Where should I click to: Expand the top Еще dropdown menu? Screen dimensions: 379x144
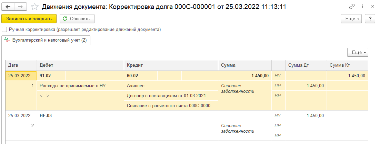pyautogui.click(x=351, y=19)
